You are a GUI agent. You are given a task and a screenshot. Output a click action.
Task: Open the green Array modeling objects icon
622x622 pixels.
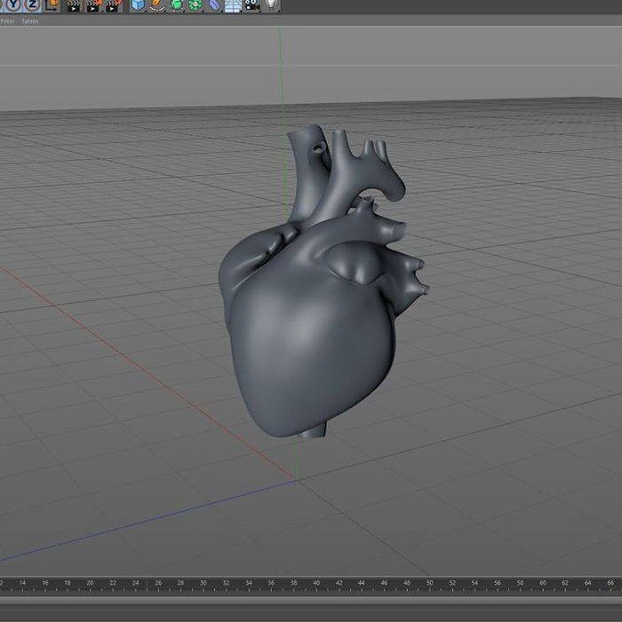point(195,5)
